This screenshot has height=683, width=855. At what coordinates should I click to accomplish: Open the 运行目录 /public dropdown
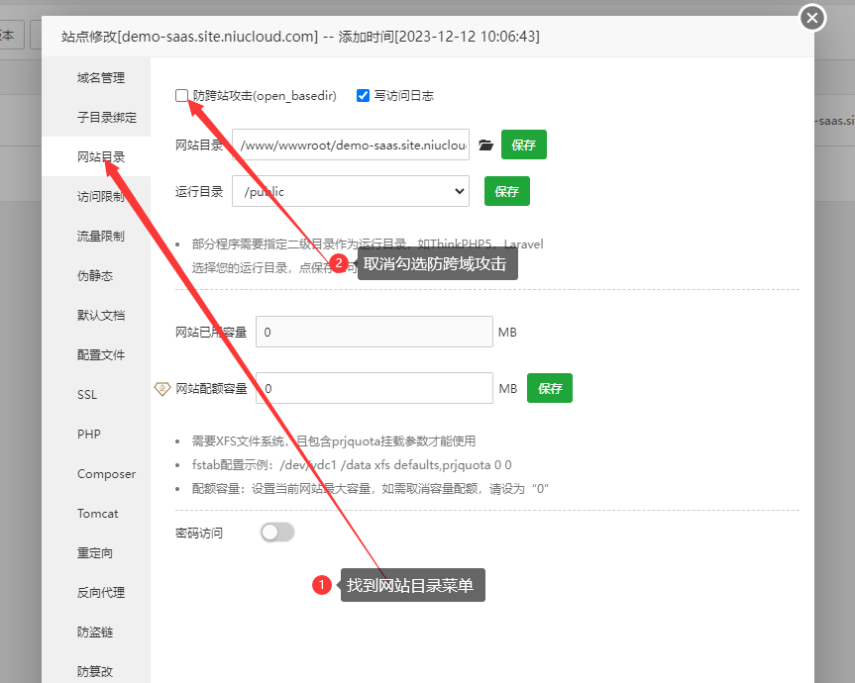click(351, 191)
